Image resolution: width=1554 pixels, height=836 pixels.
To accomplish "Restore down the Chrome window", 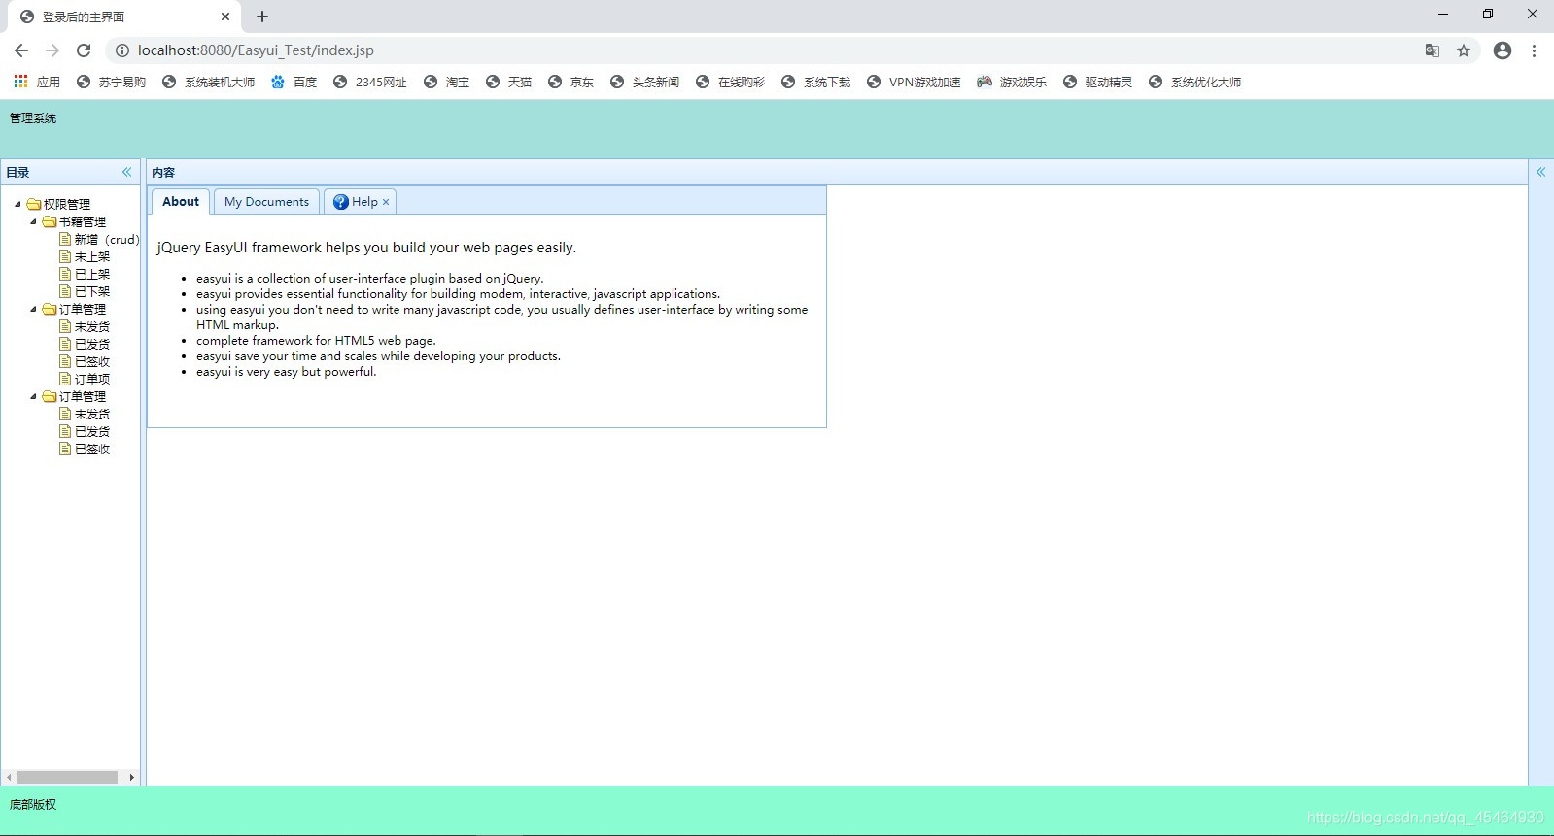I will (x=1488, y=14).
